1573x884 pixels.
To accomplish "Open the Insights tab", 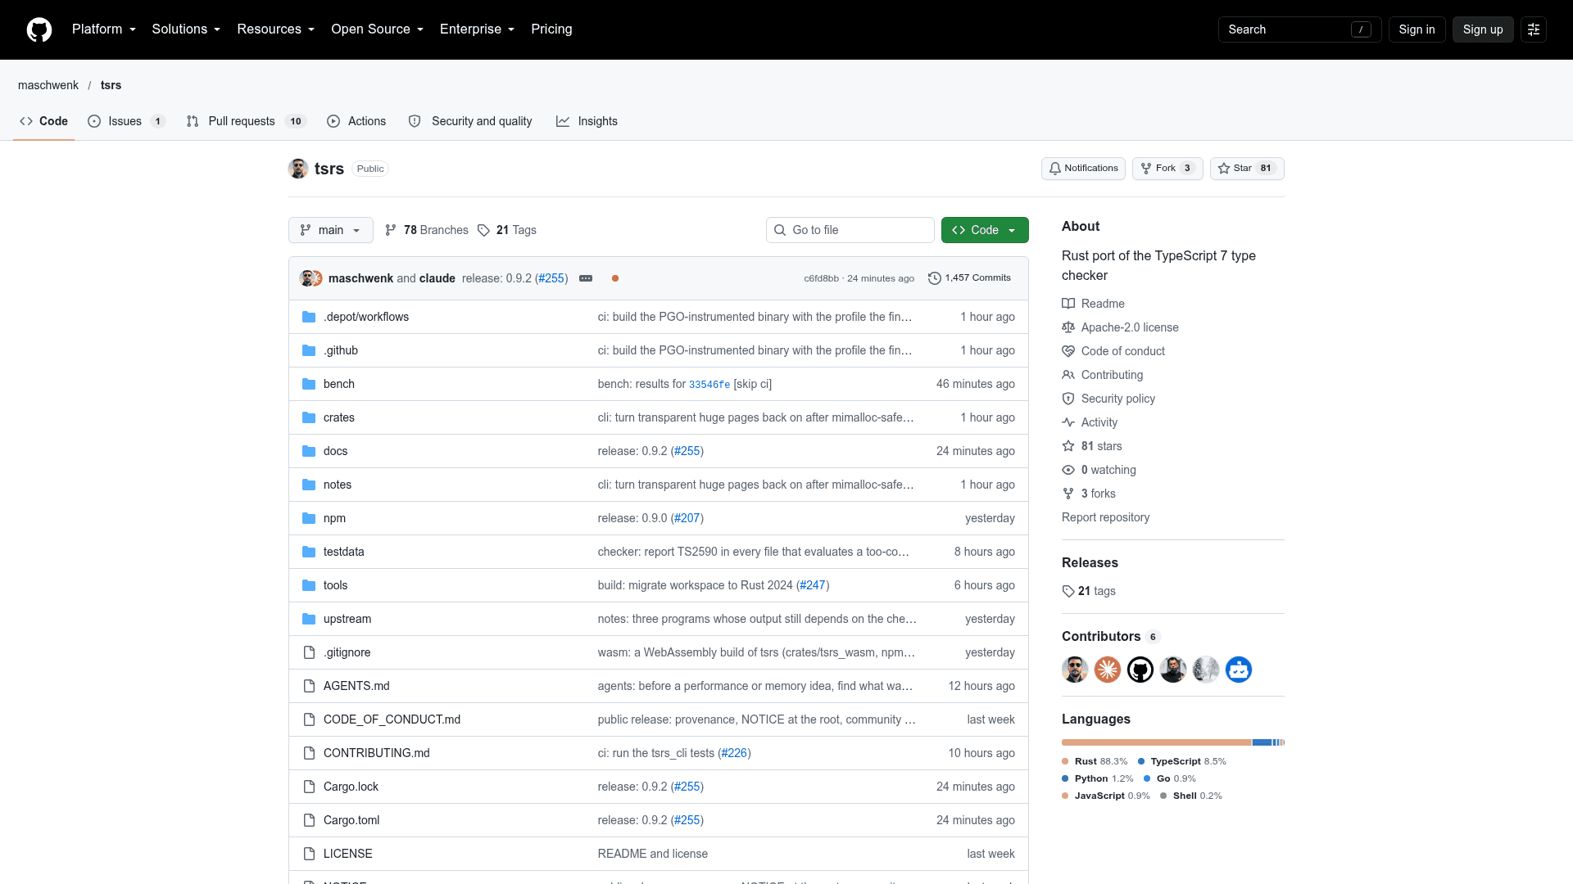I will (587, 121).
